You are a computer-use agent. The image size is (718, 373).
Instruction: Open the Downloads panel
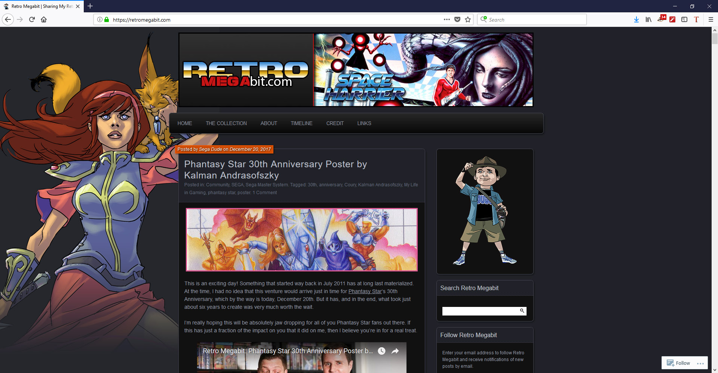636,19
